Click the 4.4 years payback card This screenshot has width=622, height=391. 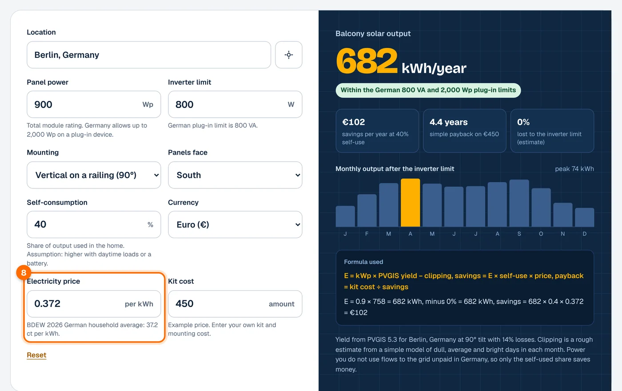click(x=464, y=131)
